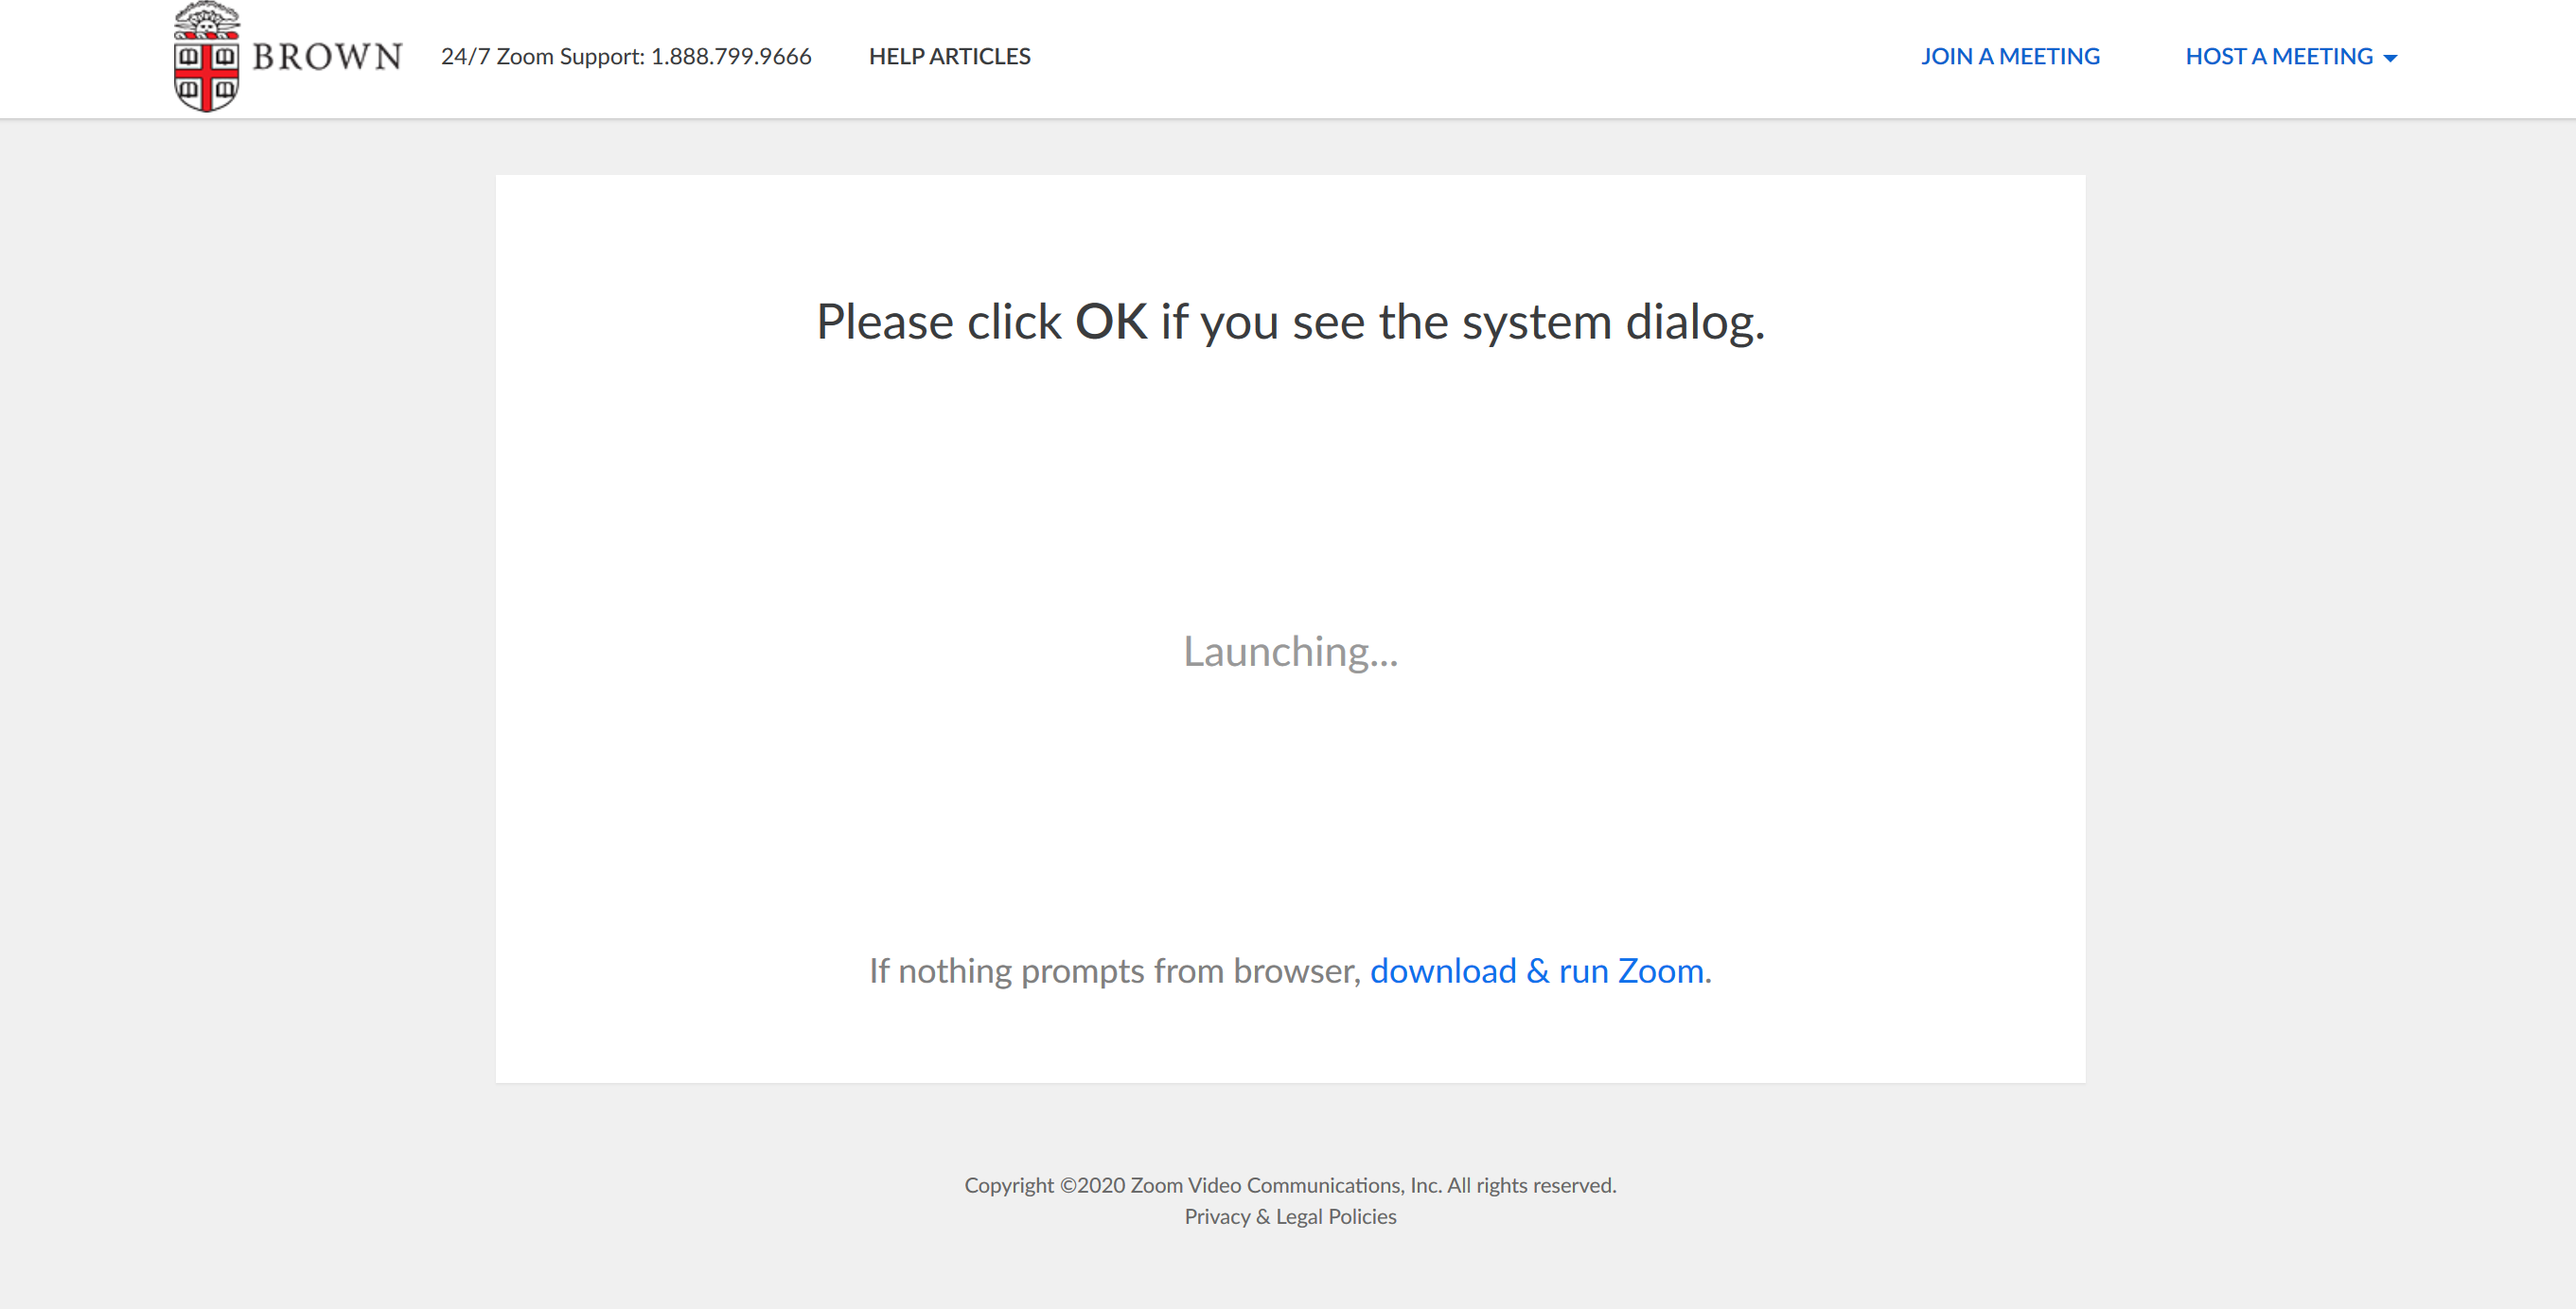This screenshot has width=2576, height=1309.
Task: Click the Launching... status text
Action: pyautogui.click(x=1290, y=652)
